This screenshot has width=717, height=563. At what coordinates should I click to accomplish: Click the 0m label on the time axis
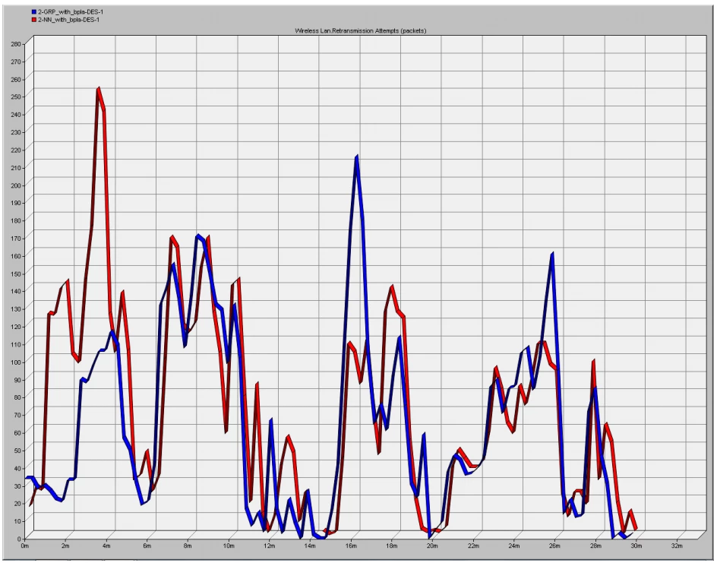(x=25, y=546)
